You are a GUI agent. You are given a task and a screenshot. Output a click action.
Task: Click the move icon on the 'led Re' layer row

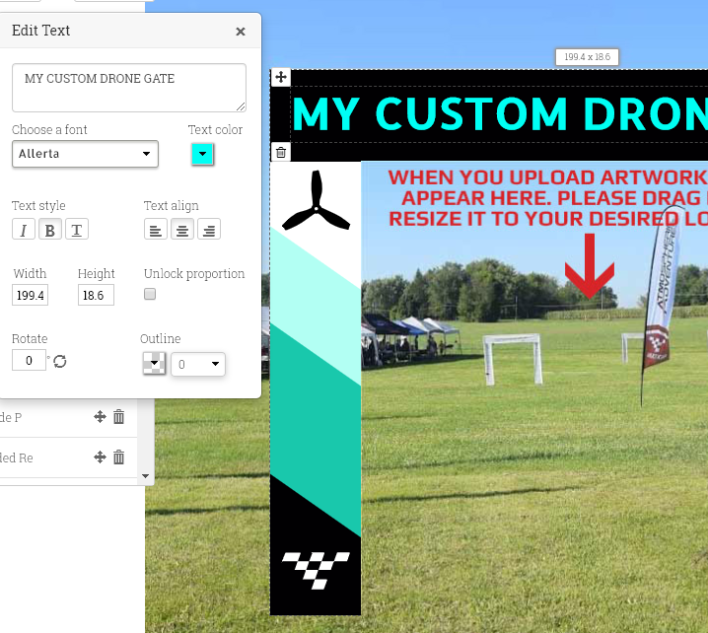click(x=100, y=457)
